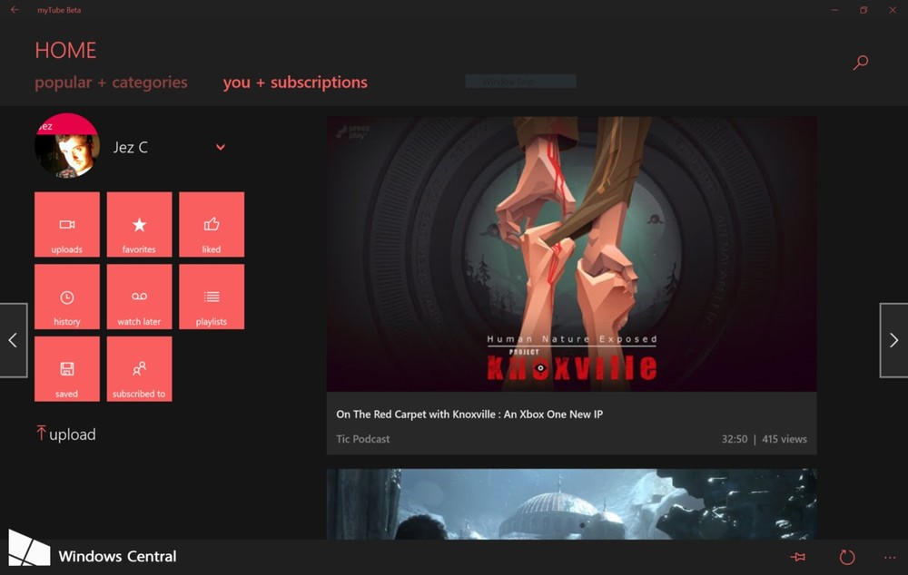The image size is (908, 575).
Task: Open the Jez C profile avatar
Action: click(x=67, y=145)
